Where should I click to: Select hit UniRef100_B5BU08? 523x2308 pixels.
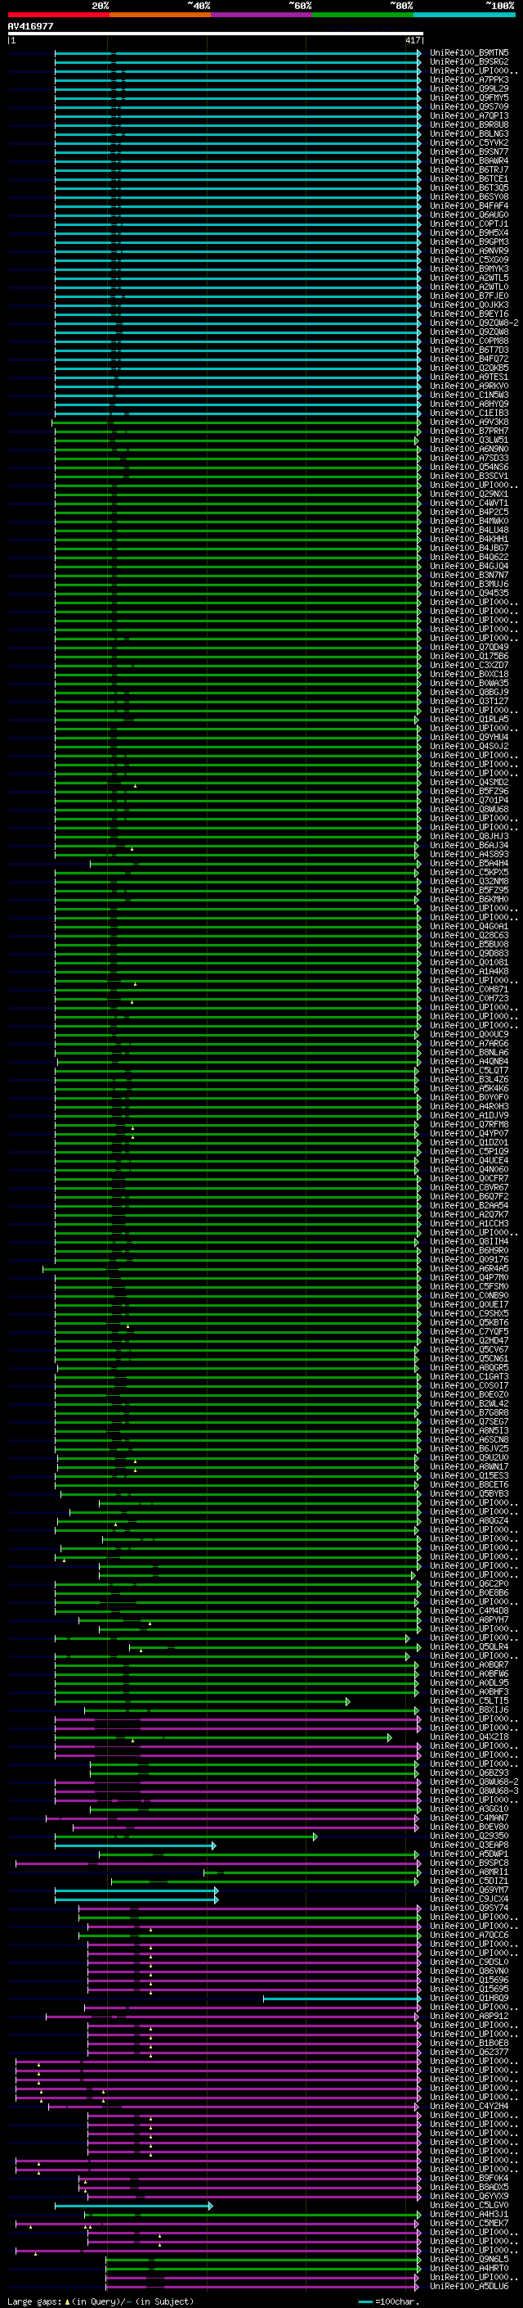[469, 944]
